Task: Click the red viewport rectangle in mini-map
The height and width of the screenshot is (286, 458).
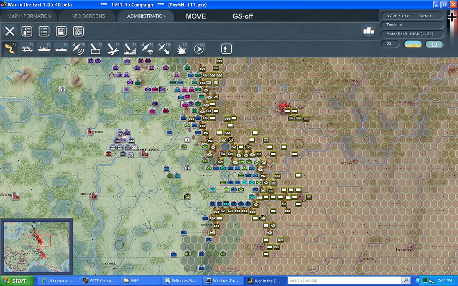Action: pos(39,240)
